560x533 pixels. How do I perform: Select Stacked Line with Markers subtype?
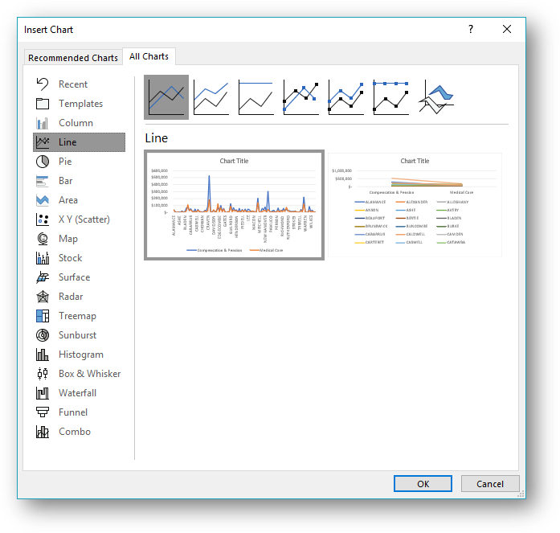coord(346,97)
